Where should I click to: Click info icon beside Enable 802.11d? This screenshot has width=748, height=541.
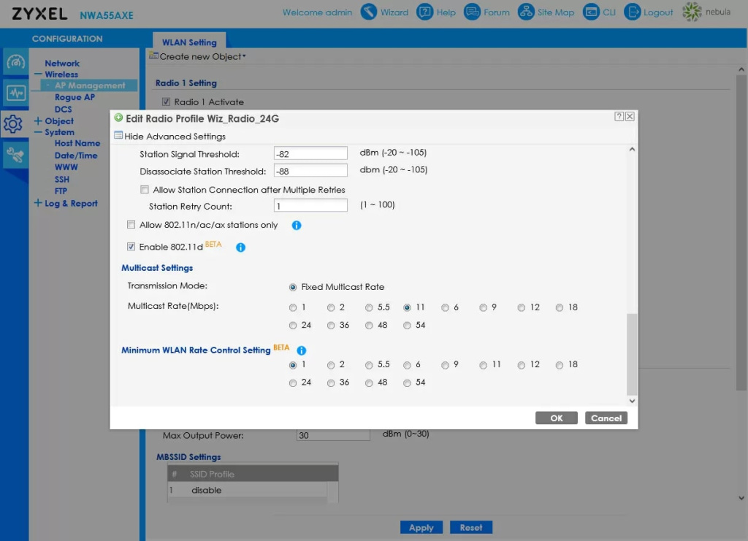(240, 248)
